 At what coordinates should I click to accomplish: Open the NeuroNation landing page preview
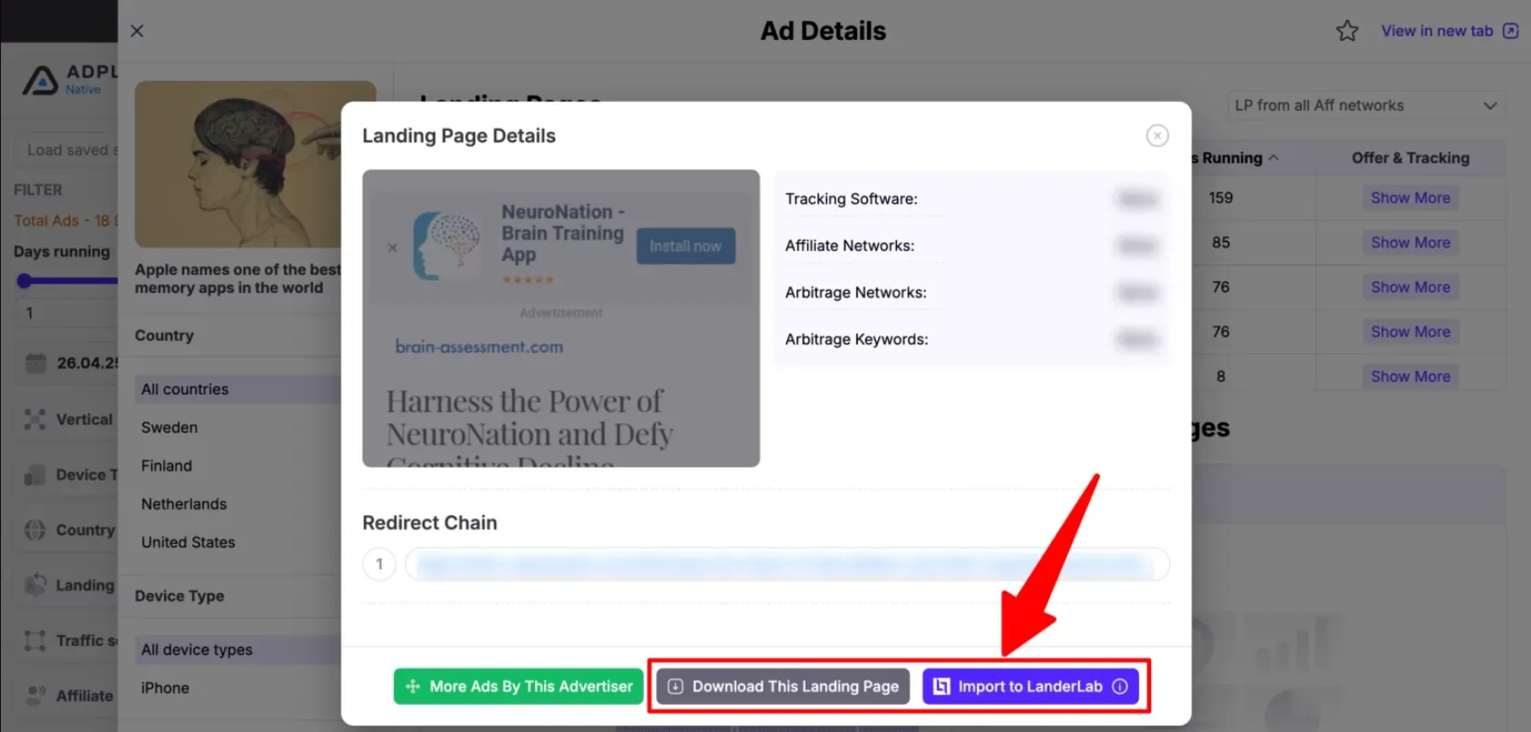click(561, 318)
